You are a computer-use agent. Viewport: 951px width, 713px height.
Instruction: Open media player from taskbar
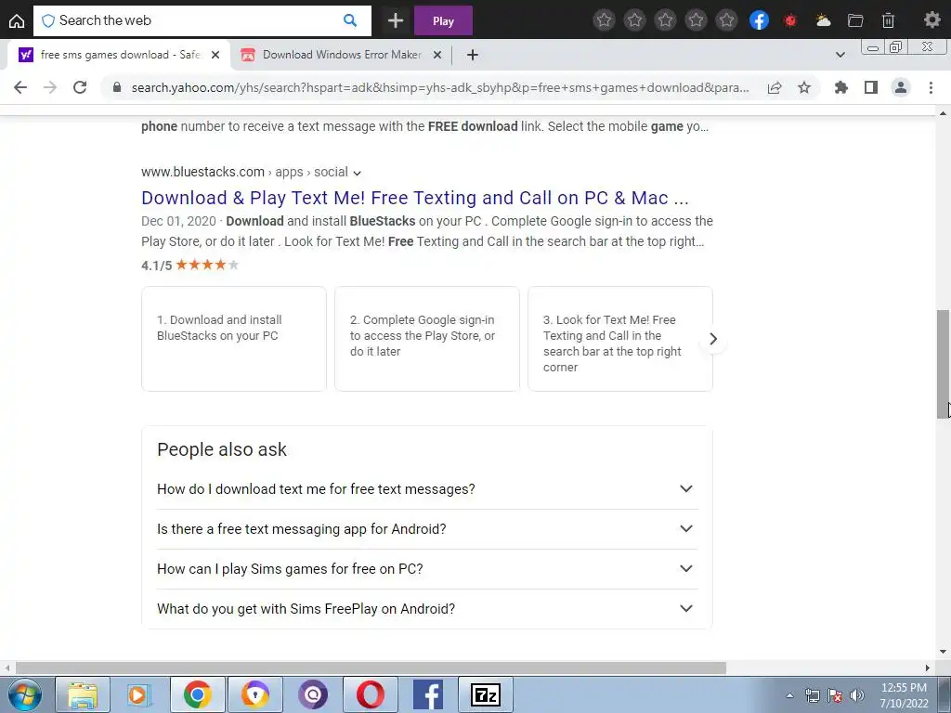point(139,694)
